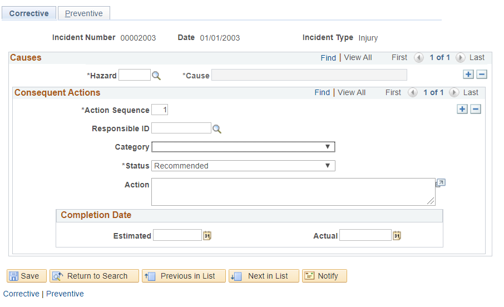This screenshot has width=504, height=307.
Task: Click the Consequent Actions section heading
Action: click(57, 92)
